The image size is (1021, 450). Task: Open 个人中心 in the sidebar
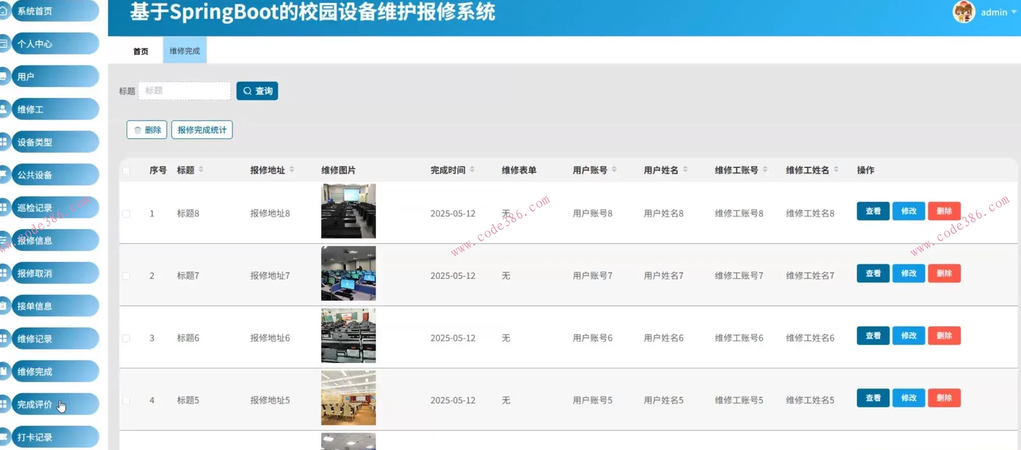click(53, 44)
